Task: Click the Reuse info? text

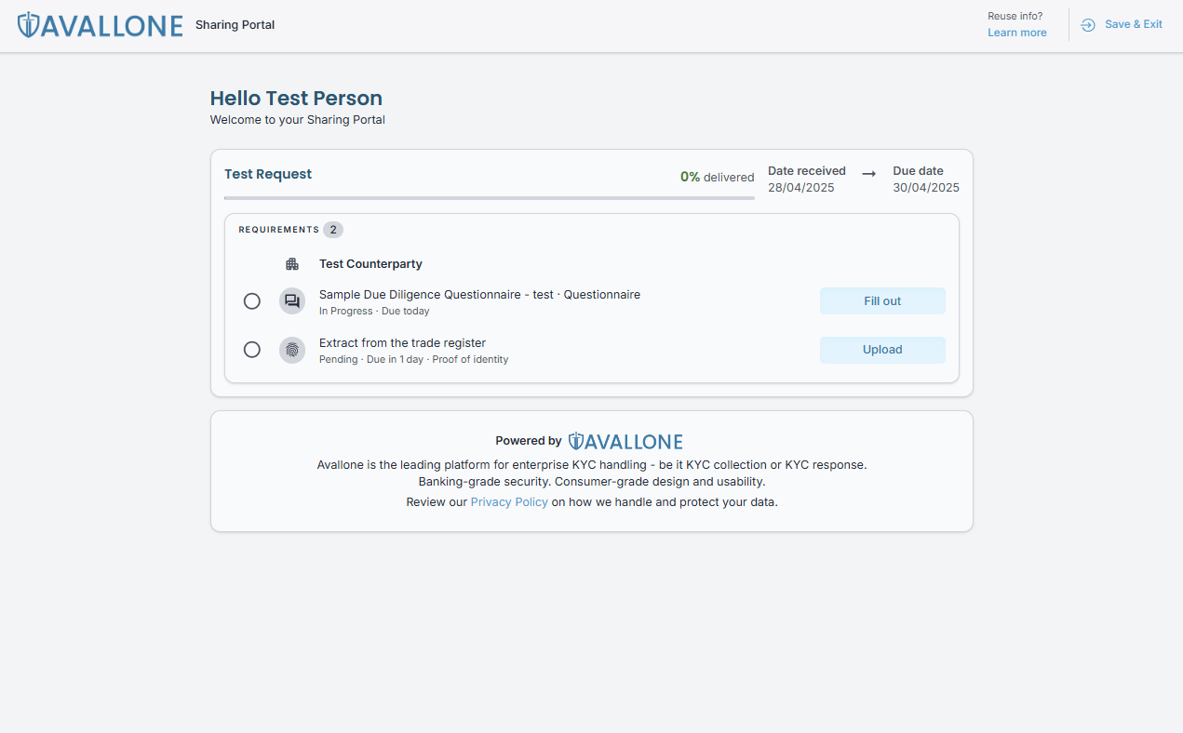Action: point(1015,16)
